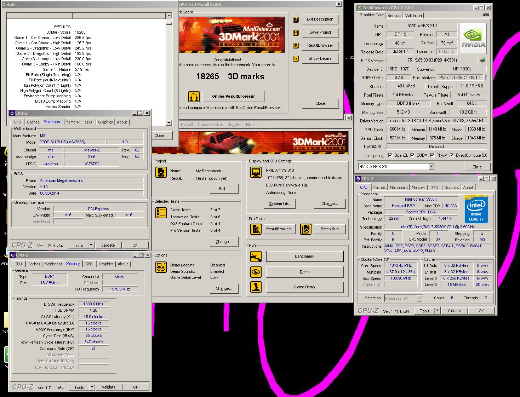Click the DRAM Frequency value field

point(93,304)
